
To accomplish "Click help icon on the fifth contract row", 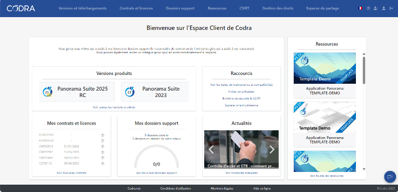I will coord(102,158).
